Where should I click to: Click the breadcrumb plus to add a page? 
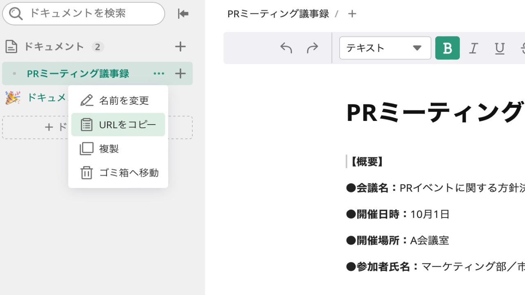click(x=352, y=14)
